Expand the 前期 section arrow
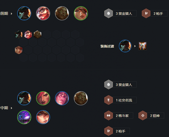The image size is (169, 137). click(x=12, y=14)
